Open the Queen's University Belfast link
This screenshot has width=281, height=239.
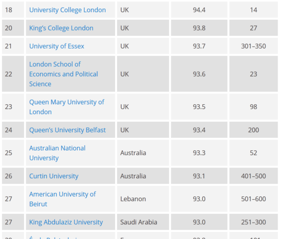[x=67, y=130]
